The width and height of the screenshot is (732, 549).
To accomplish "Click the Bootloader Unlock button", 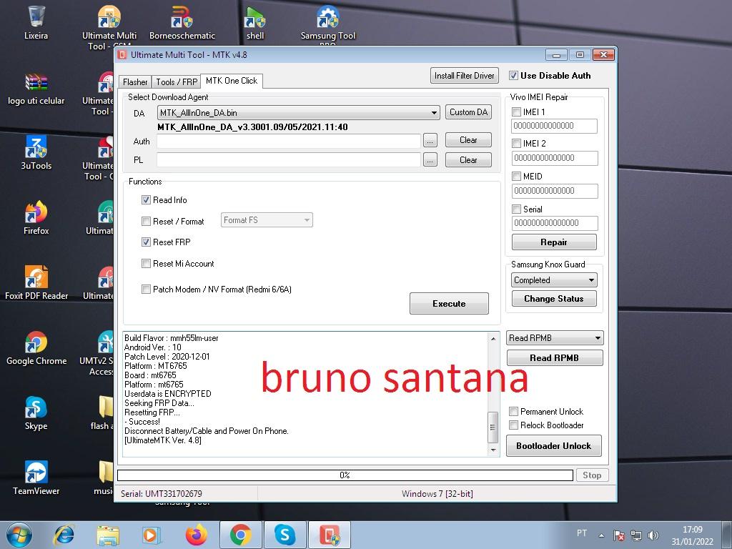I will point(554,446).
